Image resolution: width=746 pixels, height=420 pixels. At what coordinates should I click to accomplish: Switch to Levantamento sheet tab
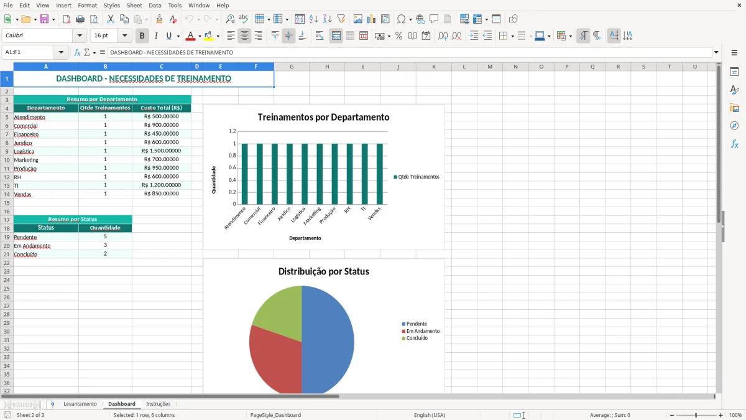pos(80,404)
